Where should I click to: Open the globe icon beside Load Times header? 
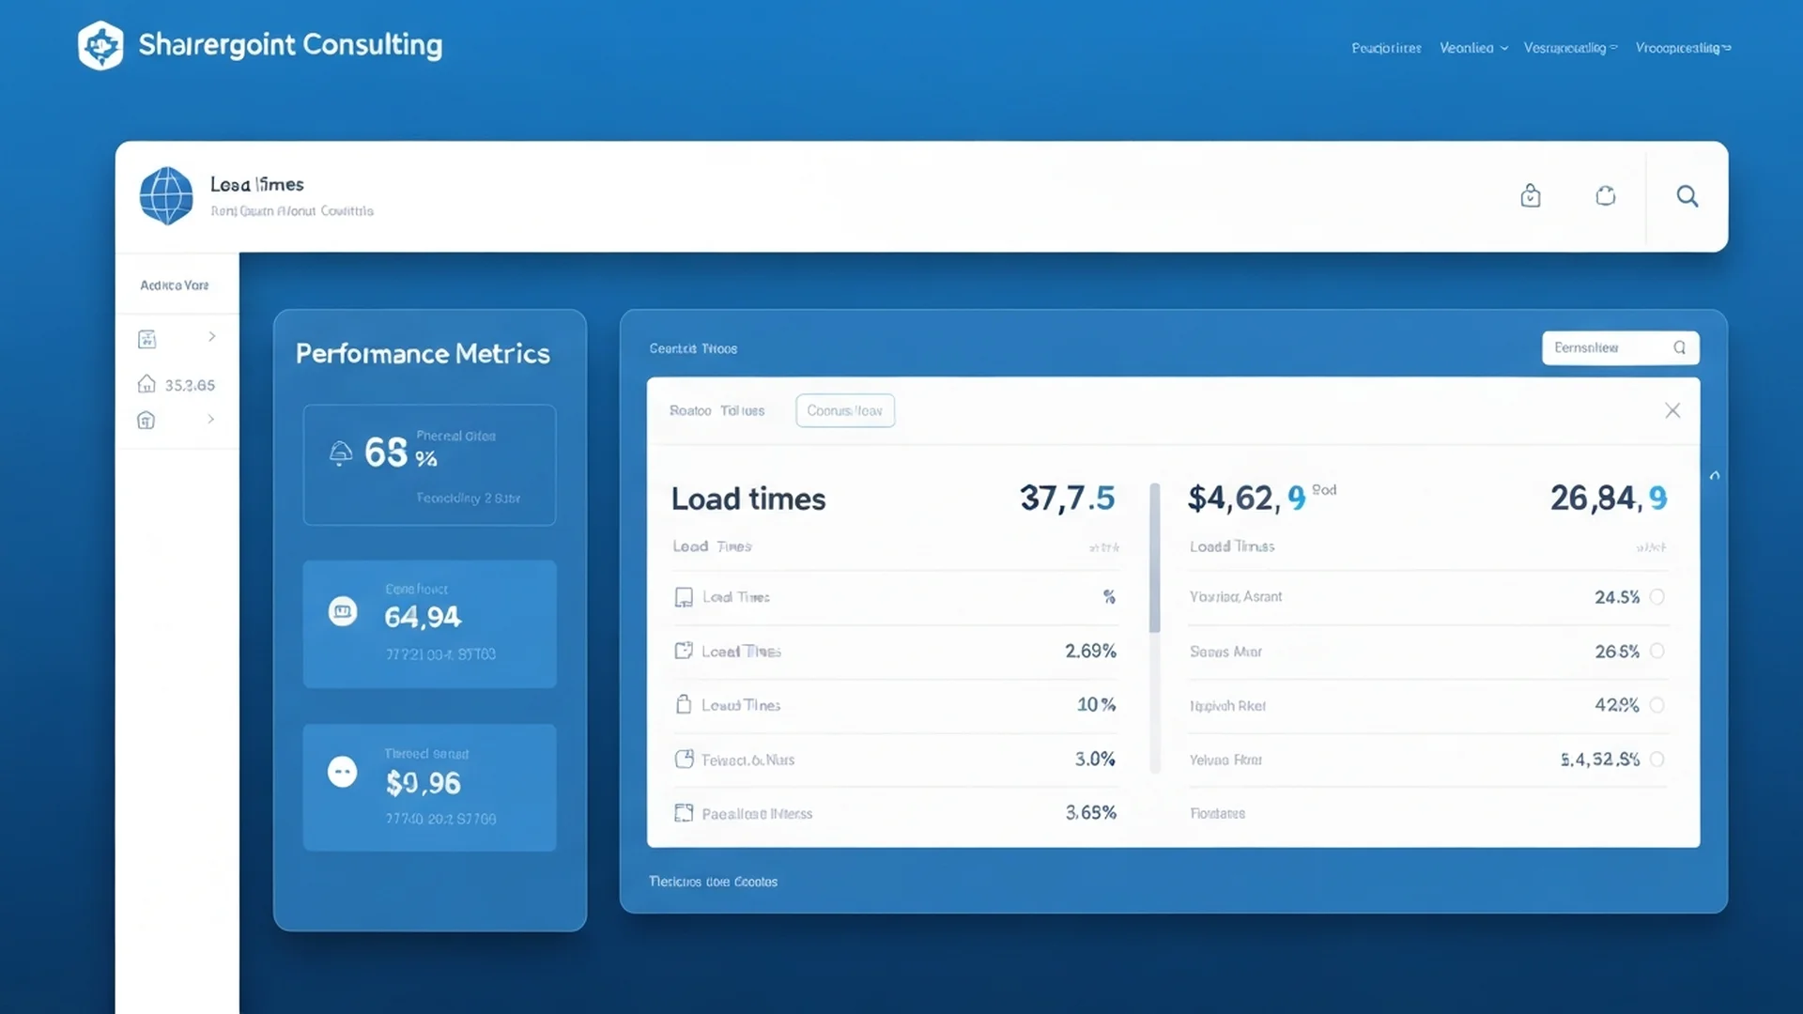pos(166,196)
